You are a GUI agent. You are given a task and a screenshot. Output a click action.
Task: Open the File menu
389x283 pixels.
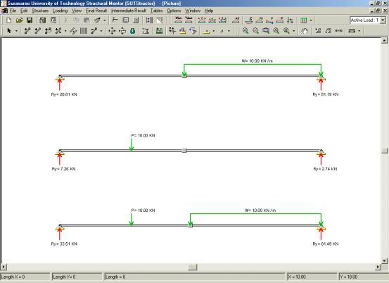13,11
